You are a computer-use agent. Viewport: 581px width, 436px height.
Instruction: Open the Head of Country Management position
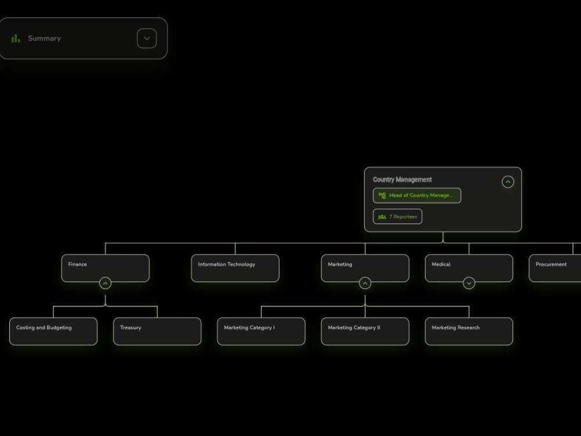pyautogui.click(x=417, y=195)
